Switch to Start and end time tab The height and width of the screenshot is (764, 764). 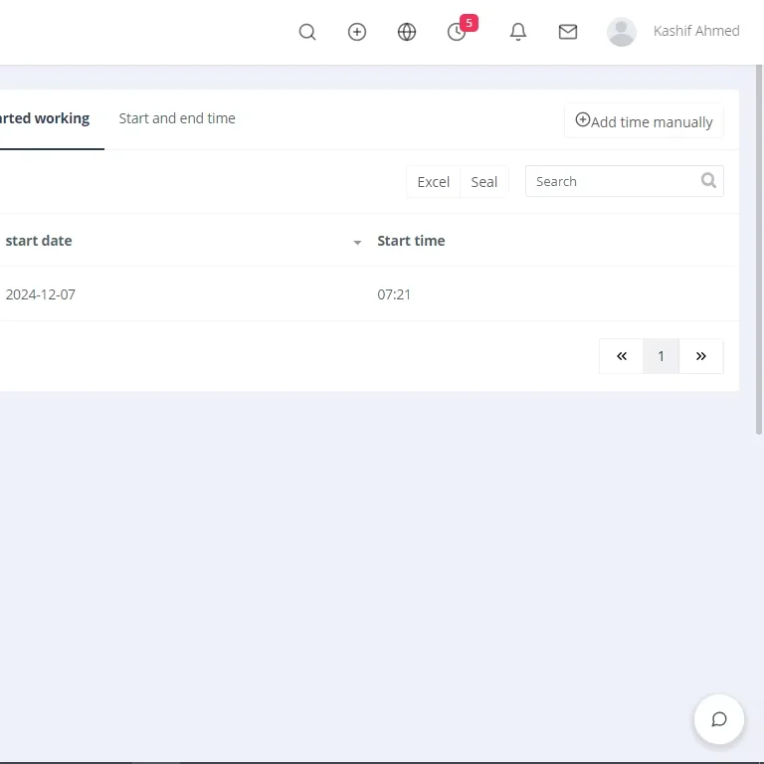tap(177, 118)
